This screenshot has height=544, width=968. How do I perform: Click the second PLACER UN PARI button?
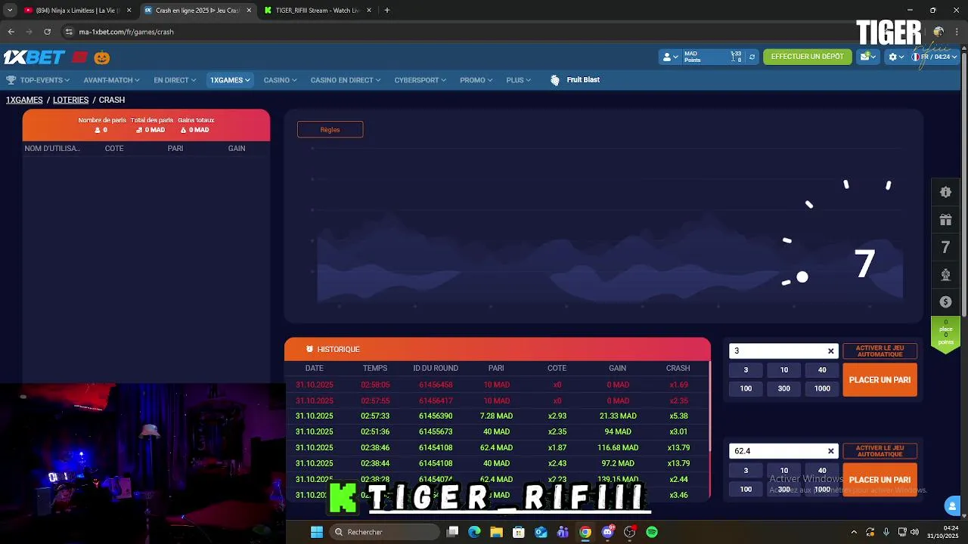click(880, 480)
